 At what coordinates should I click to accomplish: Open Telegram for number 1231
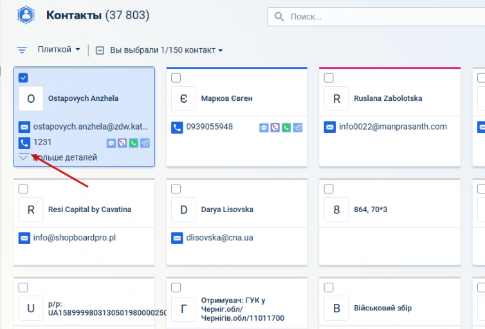pyautogui.click(x=145, y=143)
